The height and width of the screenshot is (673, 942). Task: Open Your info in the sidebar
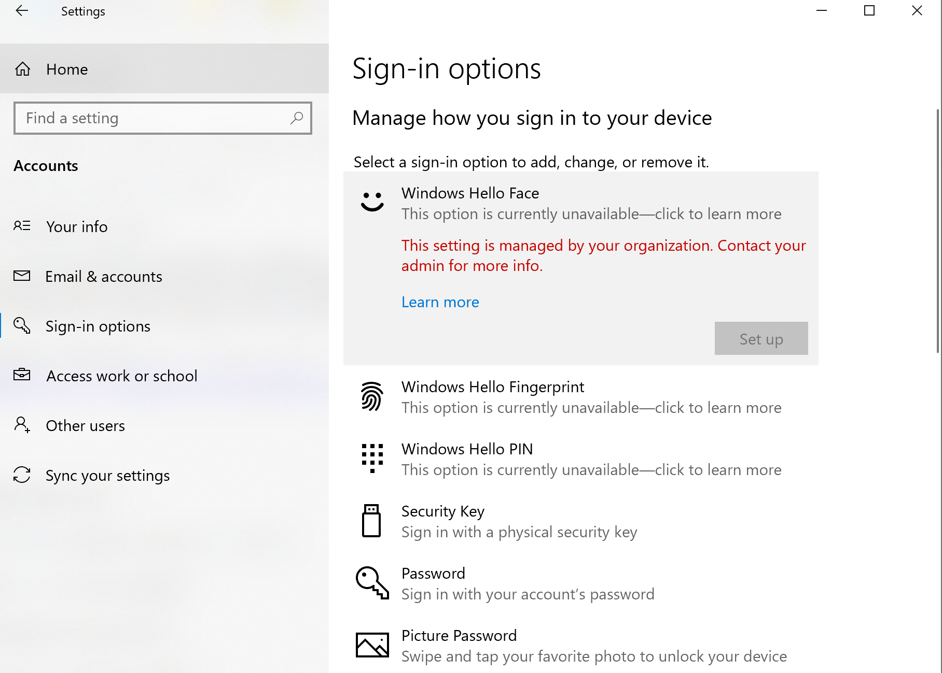coord(77,226)
